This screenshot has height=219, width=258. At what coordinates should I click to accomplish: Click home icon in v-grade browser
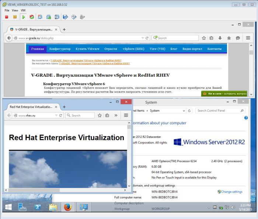pos(229,38)
